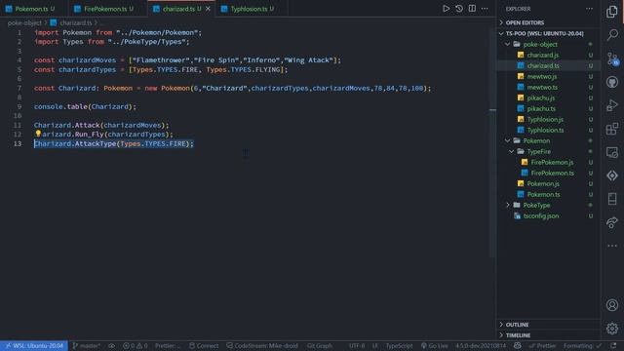Click the TypeScript version 4.5.0-dev in status bar
The width and height of the screenshot is (624, 351).
481,346
